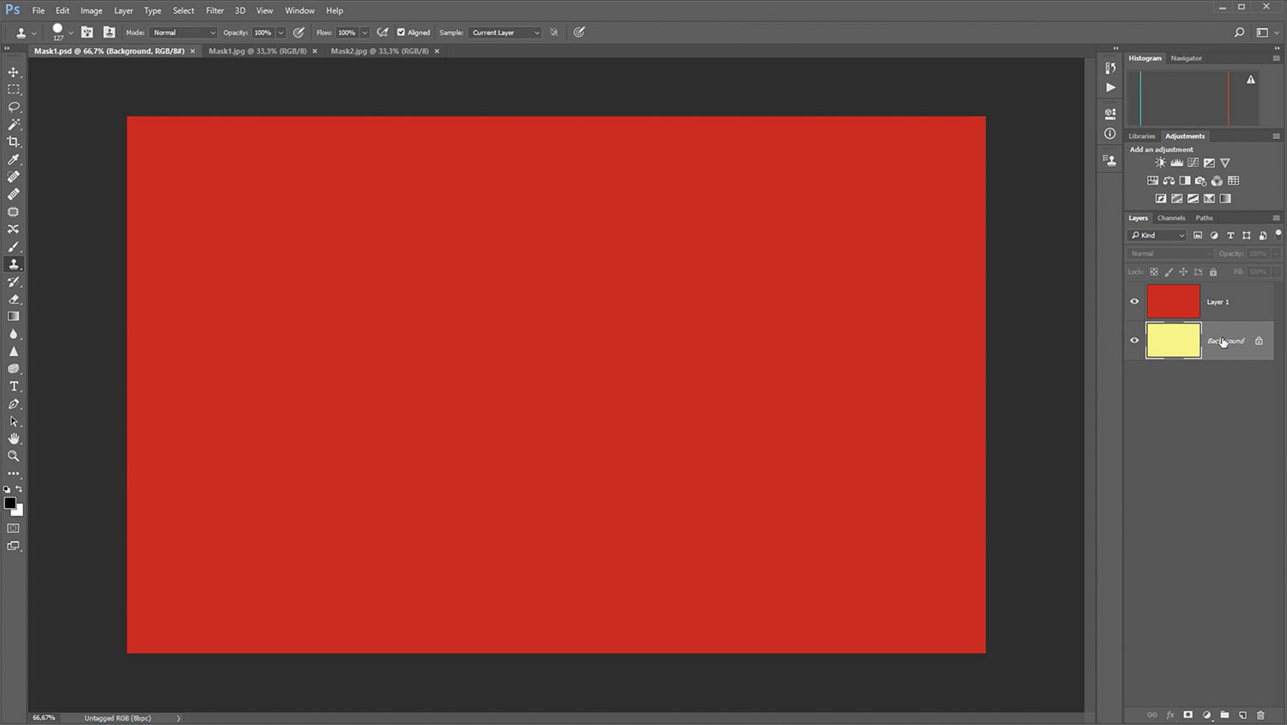This screenshot has height=725, width=1287.
Task: Select the Crop tool
Action: (14, 142)
